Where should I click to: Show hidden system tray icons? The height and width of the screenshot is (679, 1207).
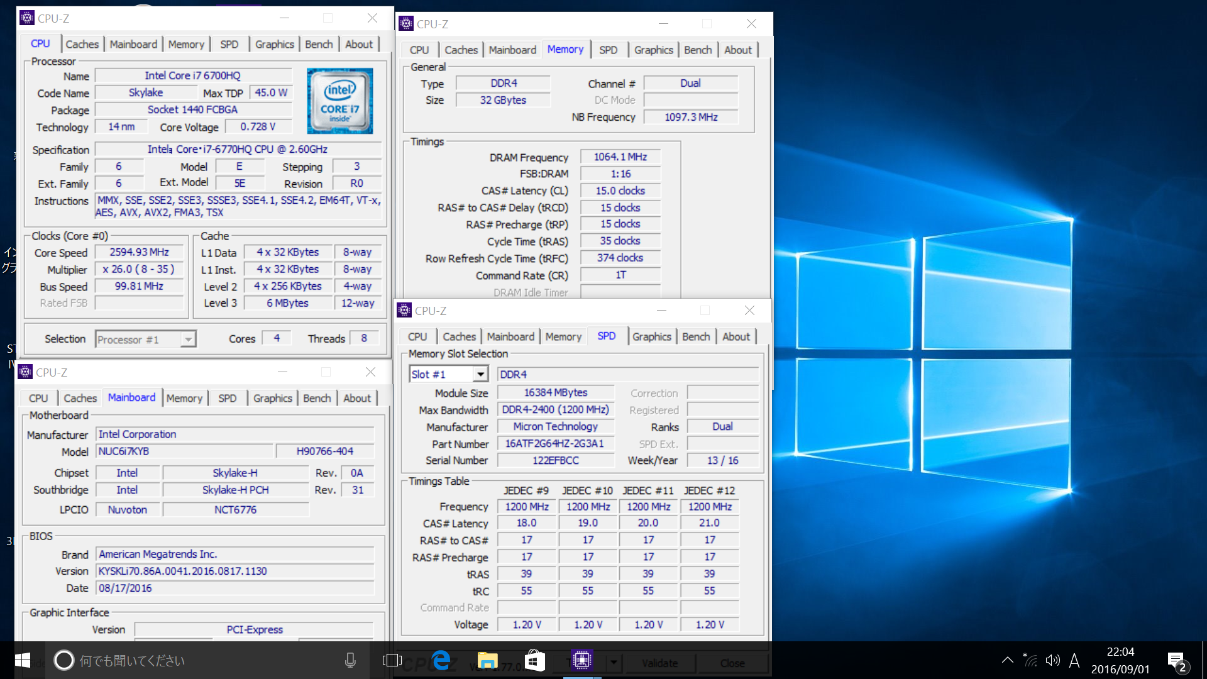pos(1008,660)
